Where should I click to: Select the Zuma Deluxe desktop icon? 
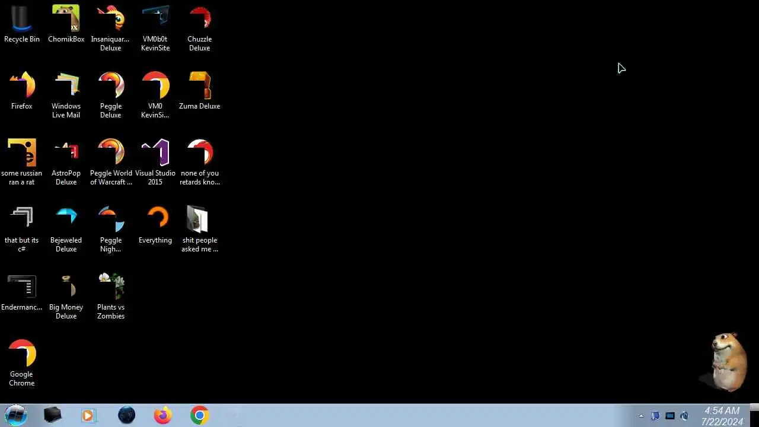tap(200, 91)
